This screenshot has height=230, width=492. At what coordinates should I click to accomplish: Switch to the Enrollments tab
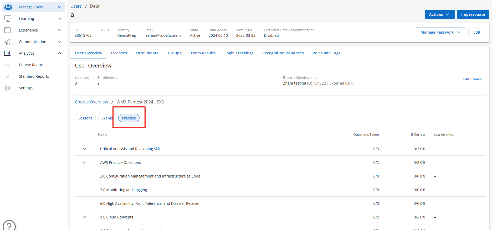(147, 53)
